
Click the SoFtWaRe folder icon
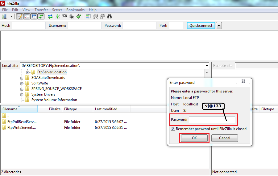(27, 83)
